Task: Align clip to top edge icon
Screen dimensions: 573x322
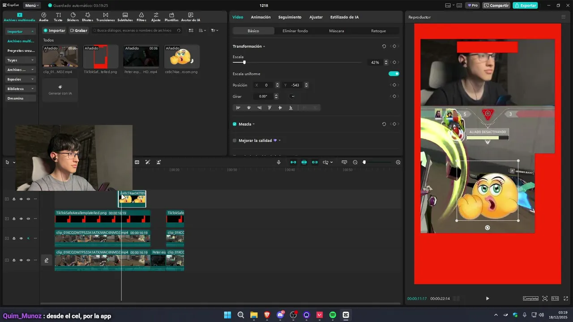Action: tap(269, 108)
